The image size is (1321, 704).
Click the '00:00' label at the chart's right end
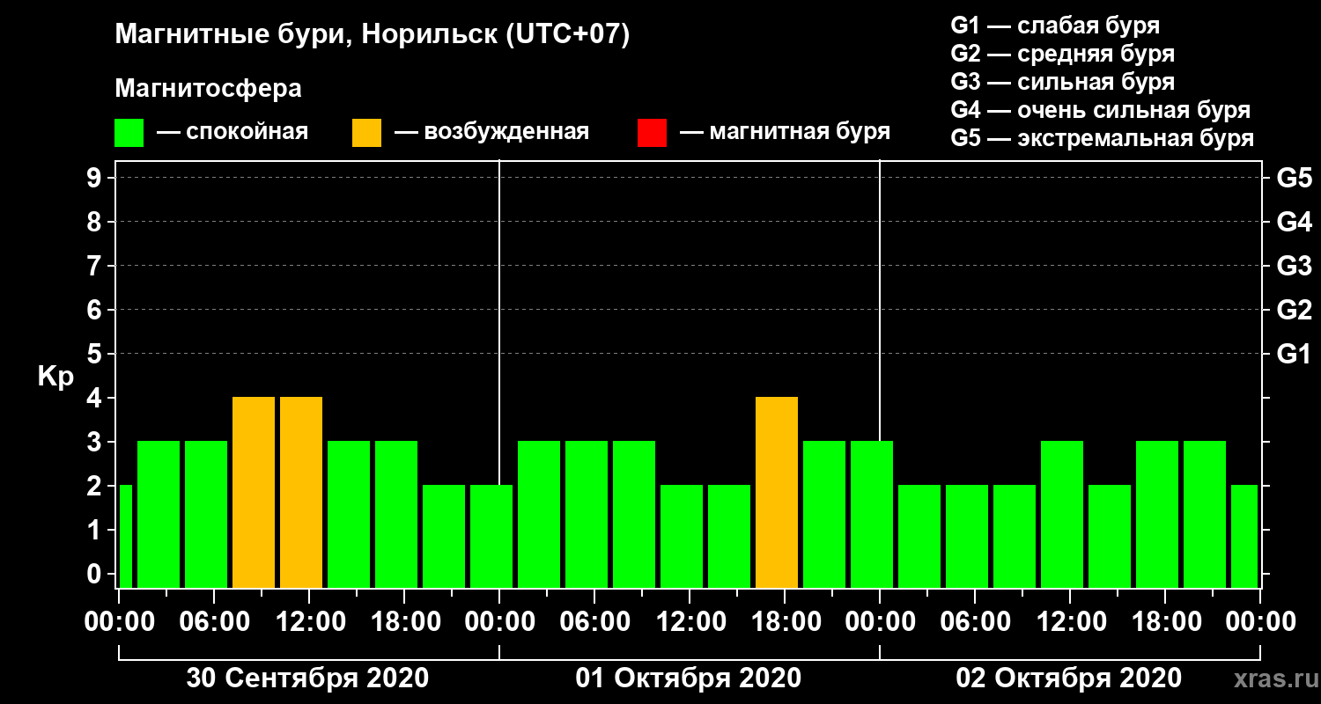(x=1260, y=621)
